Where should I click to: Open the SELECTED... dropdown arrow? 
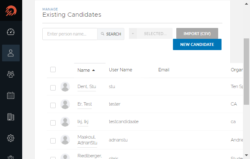(133, 33)
